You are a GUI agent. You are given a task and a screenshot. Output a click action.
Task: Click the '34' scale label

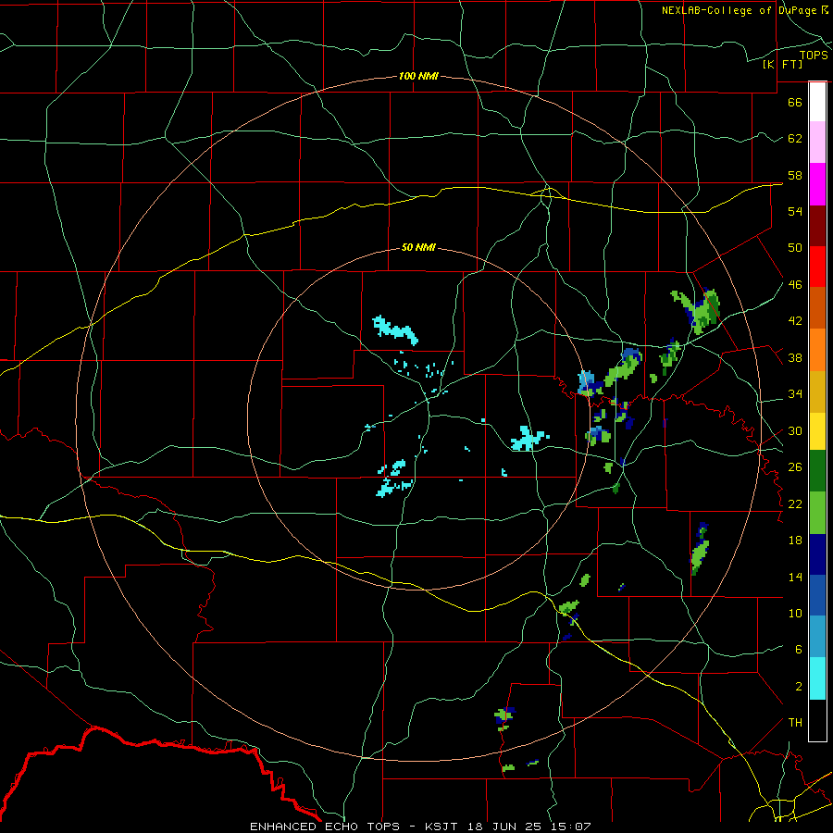pos(795,394)
